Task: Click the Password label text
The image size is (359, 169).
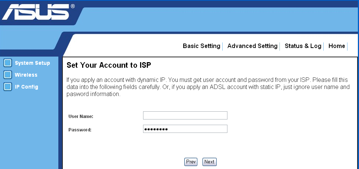Action: [80, 130]
